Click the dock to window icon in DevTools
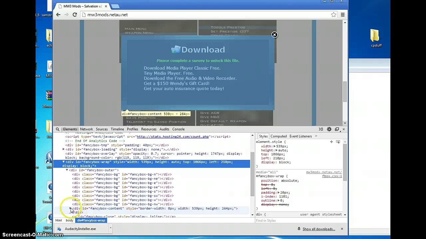The height and width of the screenshot is (239, 426). click(337, 129)
